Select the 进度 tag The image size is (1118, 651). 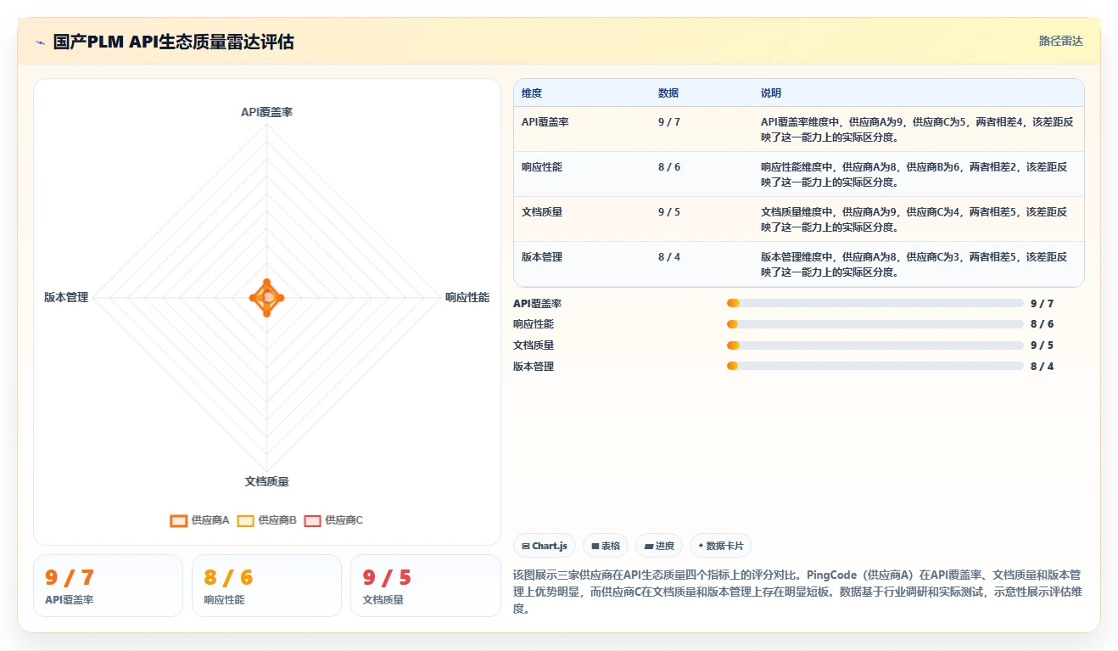[659, 546]
